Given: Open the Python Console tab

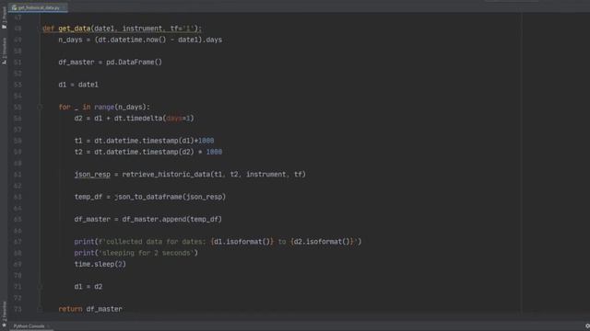Looking at the screenshot, I should [x=29, y=326].
